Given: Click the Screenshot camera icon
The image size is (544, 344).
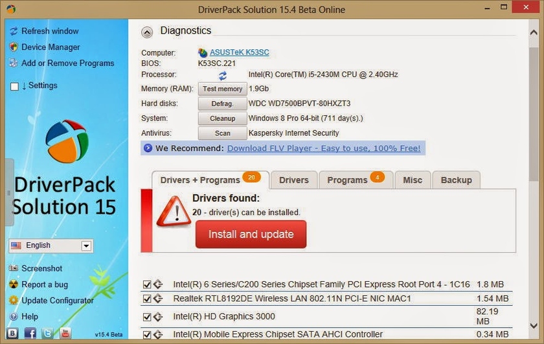Looking at the screenshot, I should coord(14,268).
